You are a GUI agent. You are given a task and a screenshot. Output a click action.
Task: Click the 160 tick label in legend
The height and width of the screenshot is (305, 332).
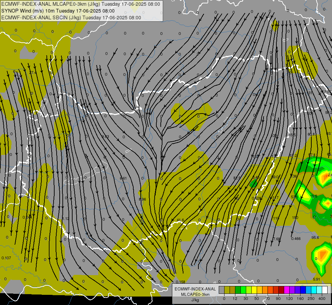tap(300, 299)
